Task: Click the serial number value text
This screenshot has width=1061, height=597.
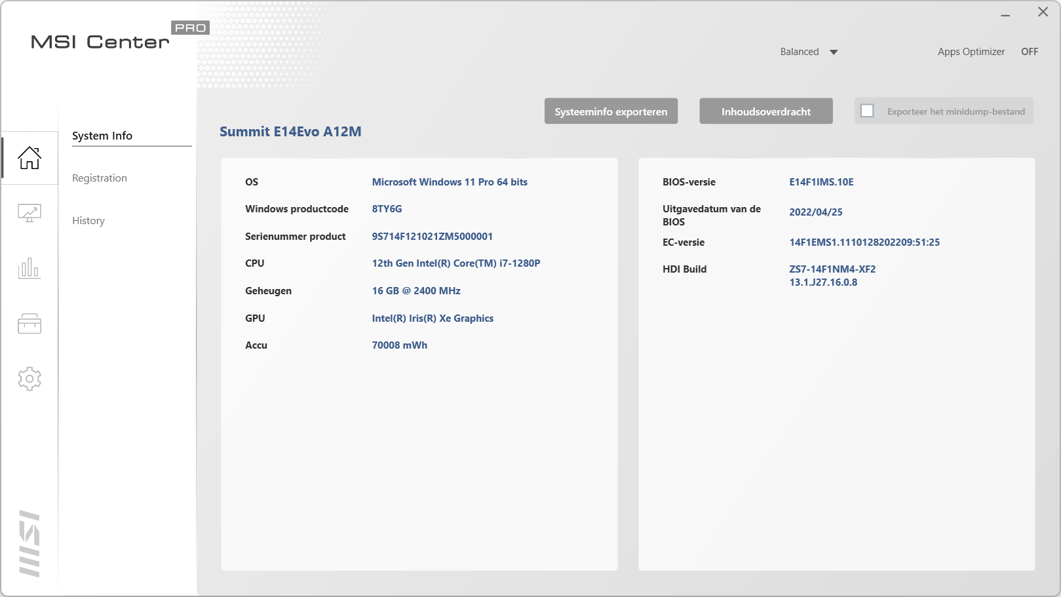Action: (432, 237)
